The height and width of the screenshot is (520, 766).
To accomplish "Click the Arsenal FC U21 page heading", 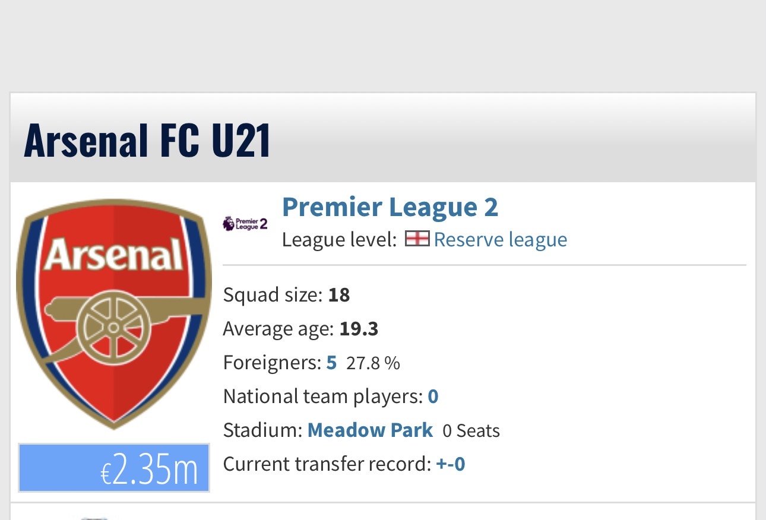I will [x=147, y=141].
